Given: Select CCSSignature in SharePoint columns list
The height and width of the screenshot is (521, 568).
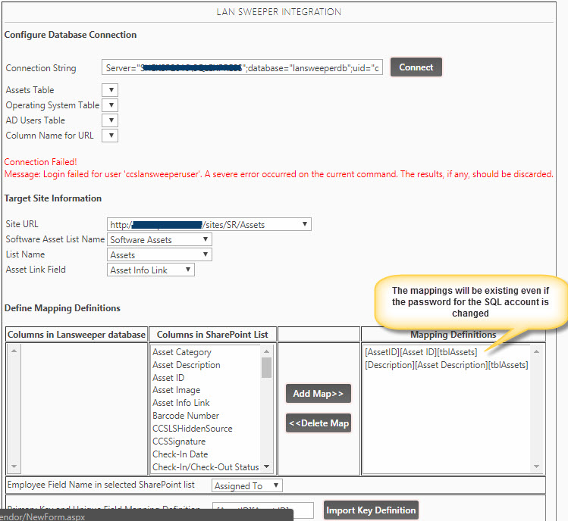Looking at the screenshot, I should click(x=179, y=441).
